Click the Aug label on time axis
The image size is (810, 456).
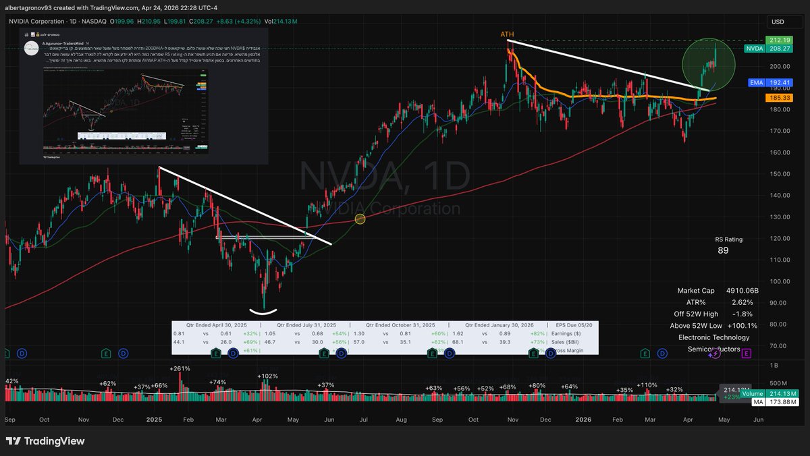pos(401,418)
